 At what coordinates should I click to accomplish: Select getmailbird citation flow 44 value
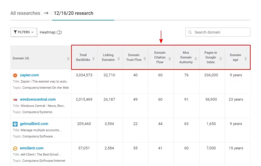pos(160,124)
